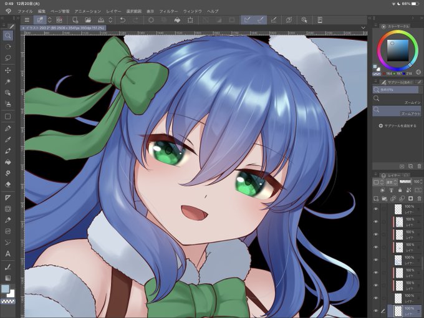
Task: Adjust the layer opacity slider
Action: tap(405, 181)
